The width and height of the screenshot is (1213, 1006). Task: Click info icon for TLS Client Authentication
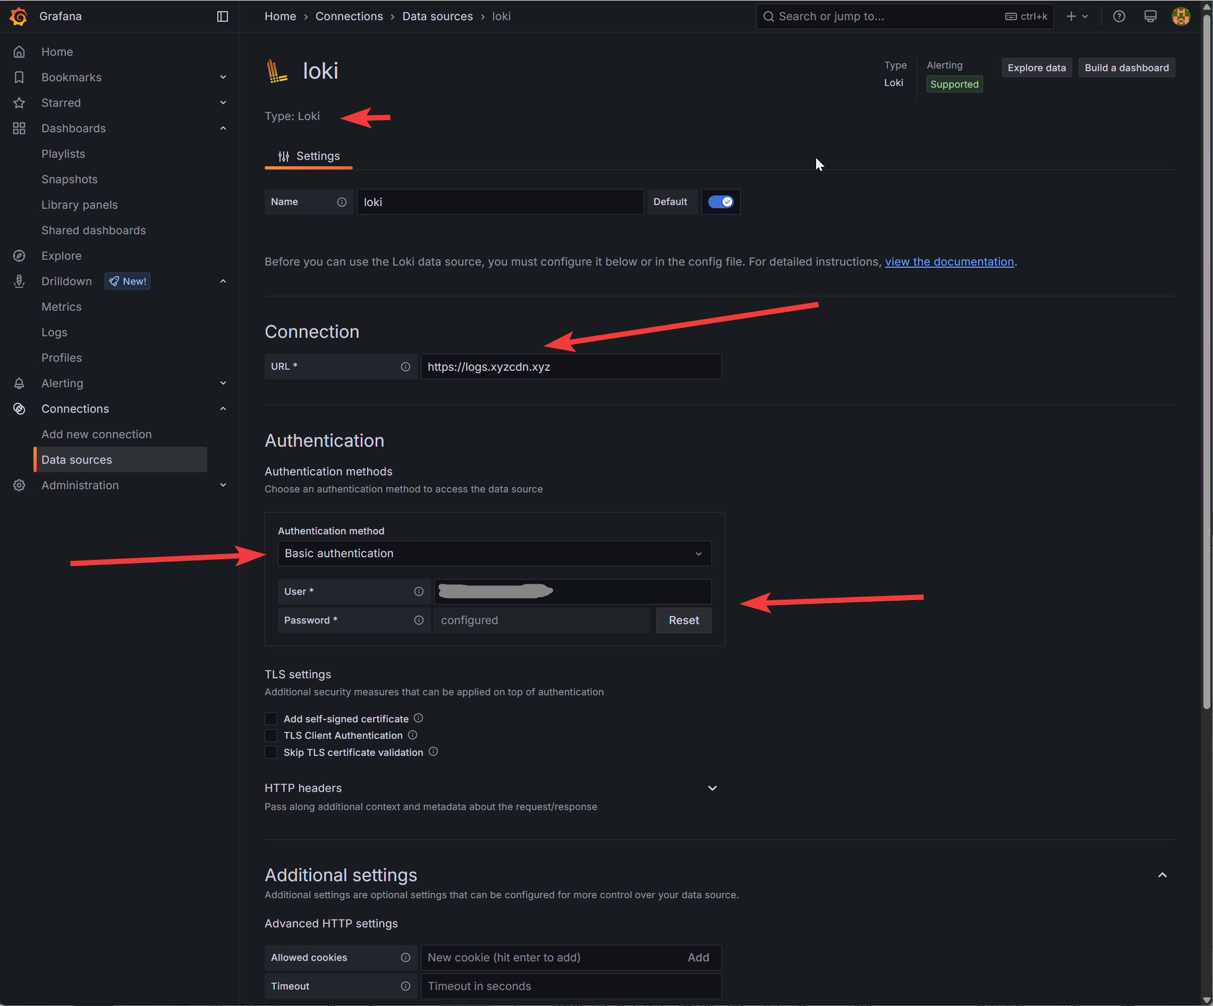(412, 735)
